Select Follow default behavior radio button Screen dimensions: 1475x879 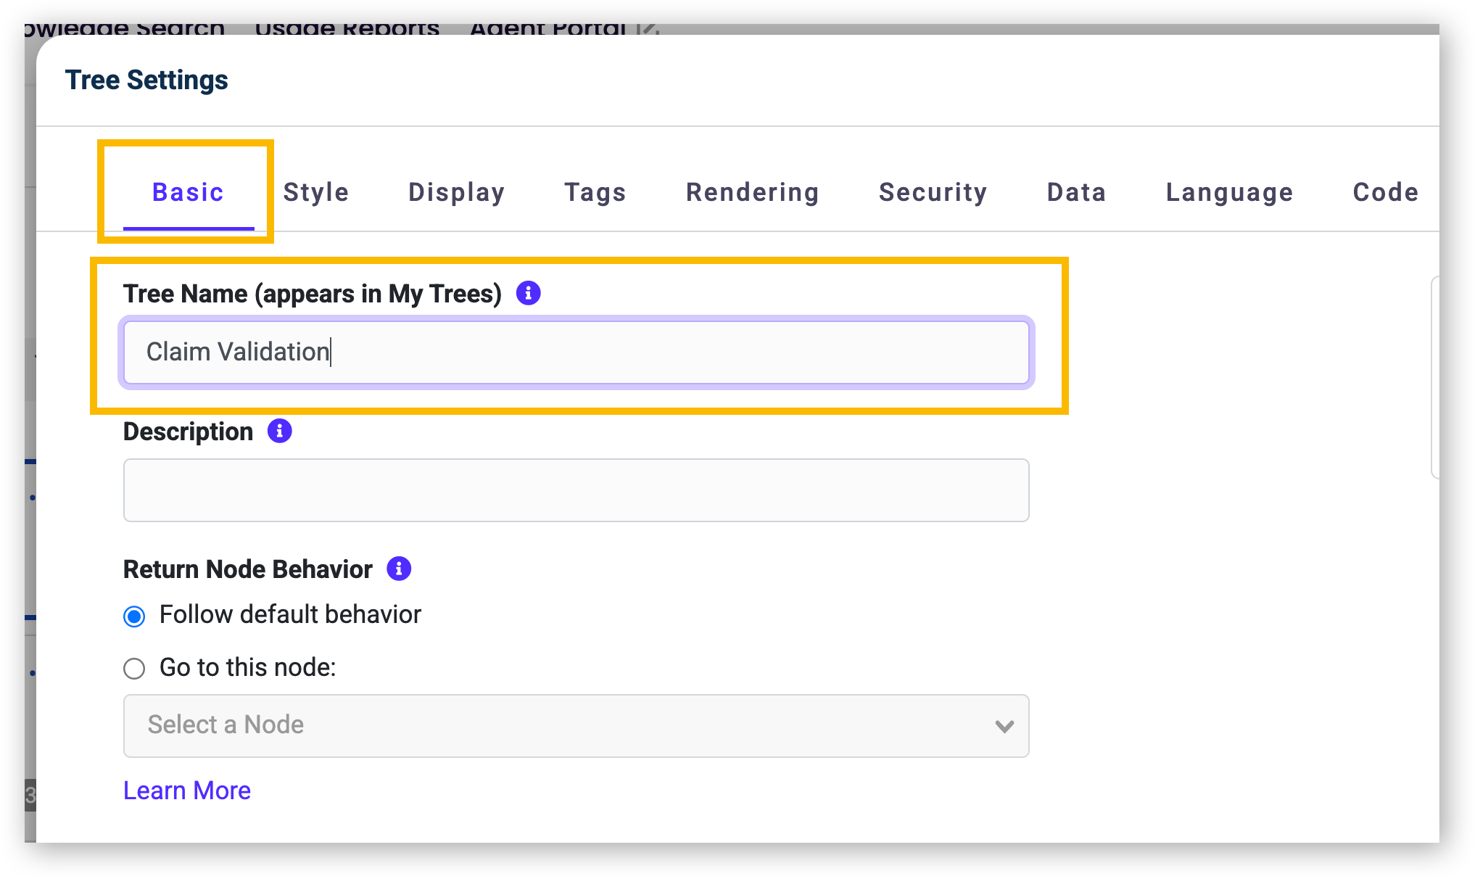pyautogui.click(x=134, y=616)
